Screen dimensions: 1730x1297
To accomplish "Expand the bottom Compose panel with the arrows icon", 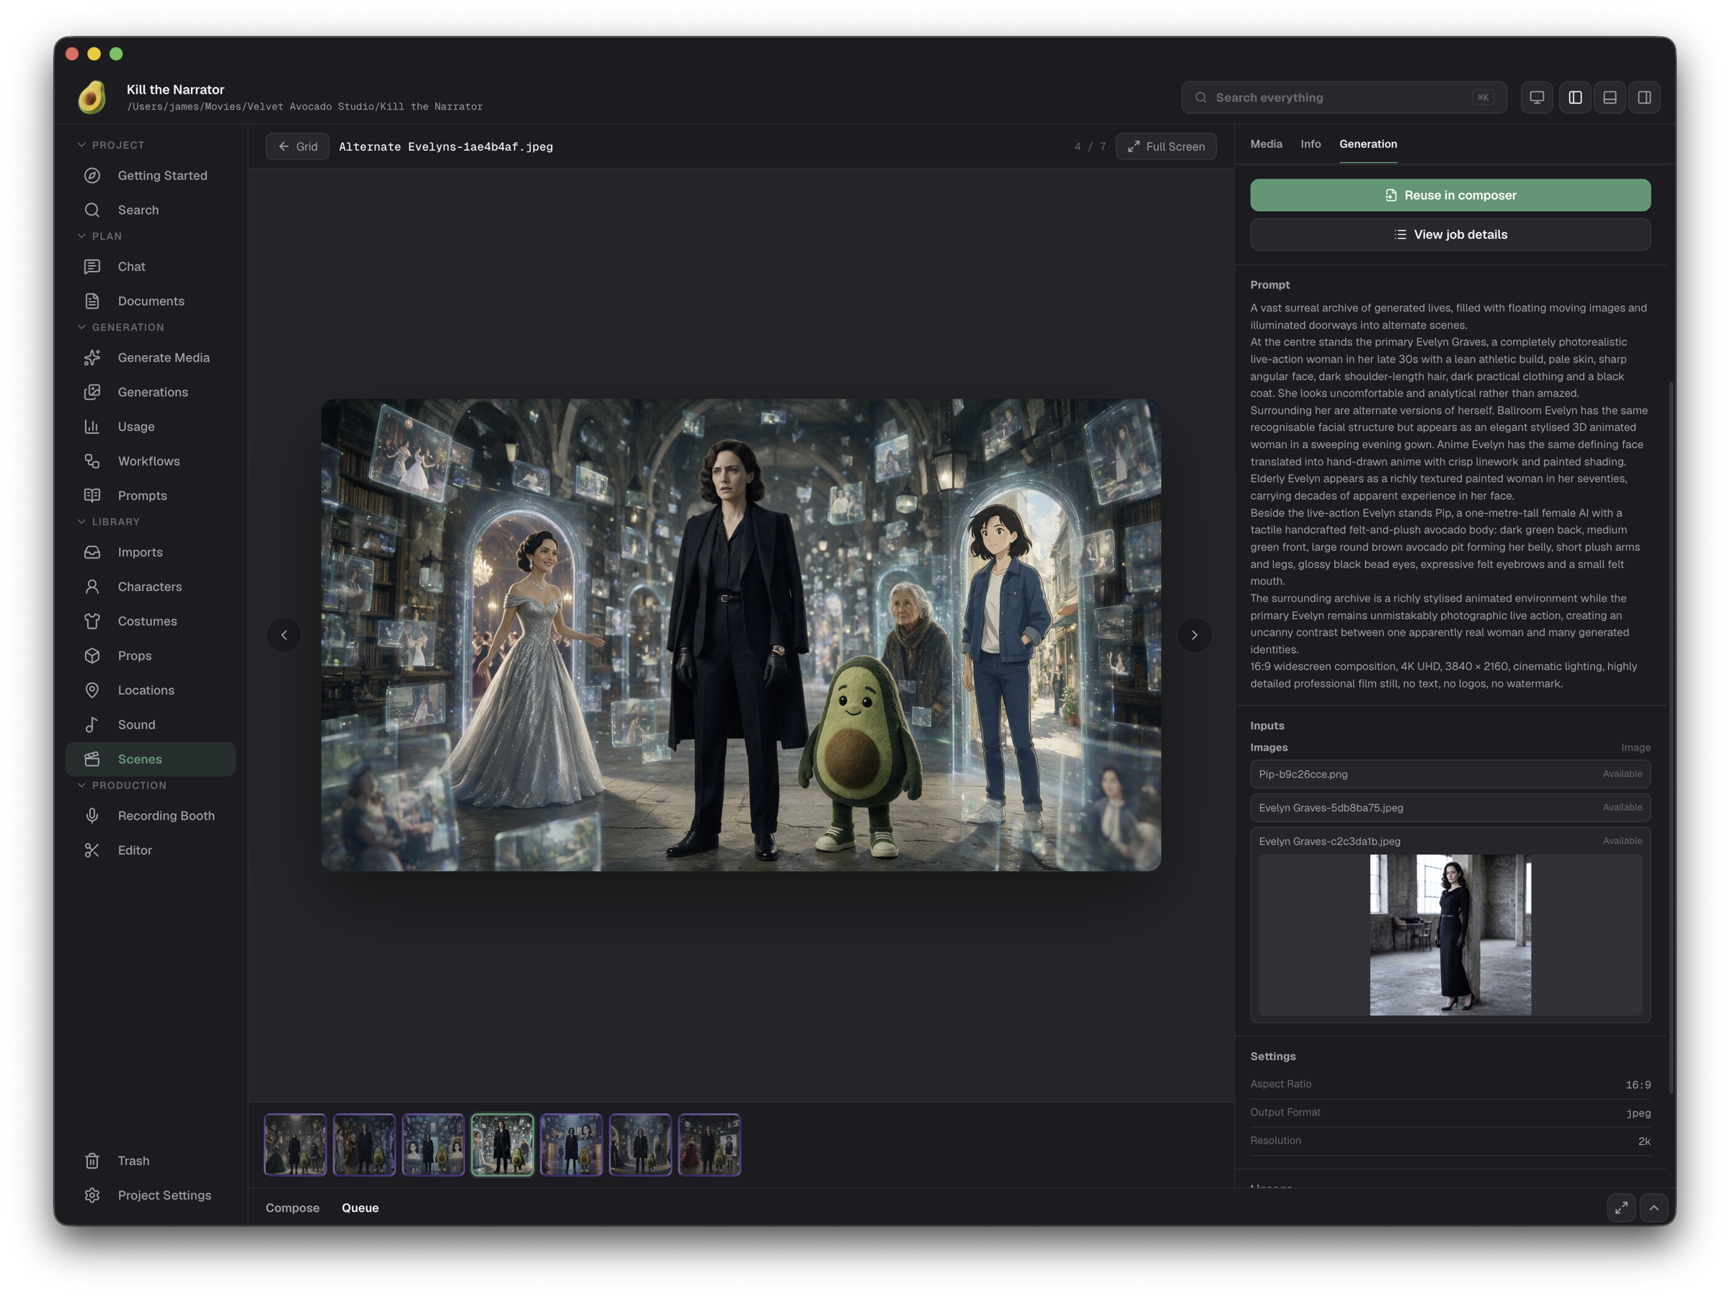I will (1621, 1208).
